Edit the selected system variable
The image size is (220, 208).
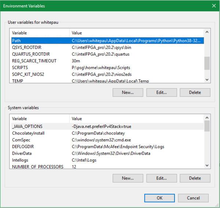tap(161, 178)
